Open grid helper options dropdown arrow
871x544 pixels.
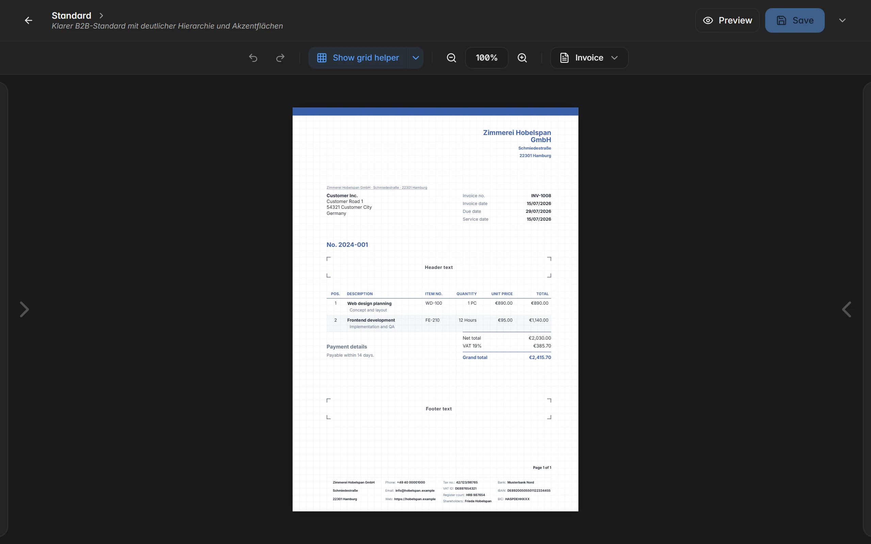point(416,57)
